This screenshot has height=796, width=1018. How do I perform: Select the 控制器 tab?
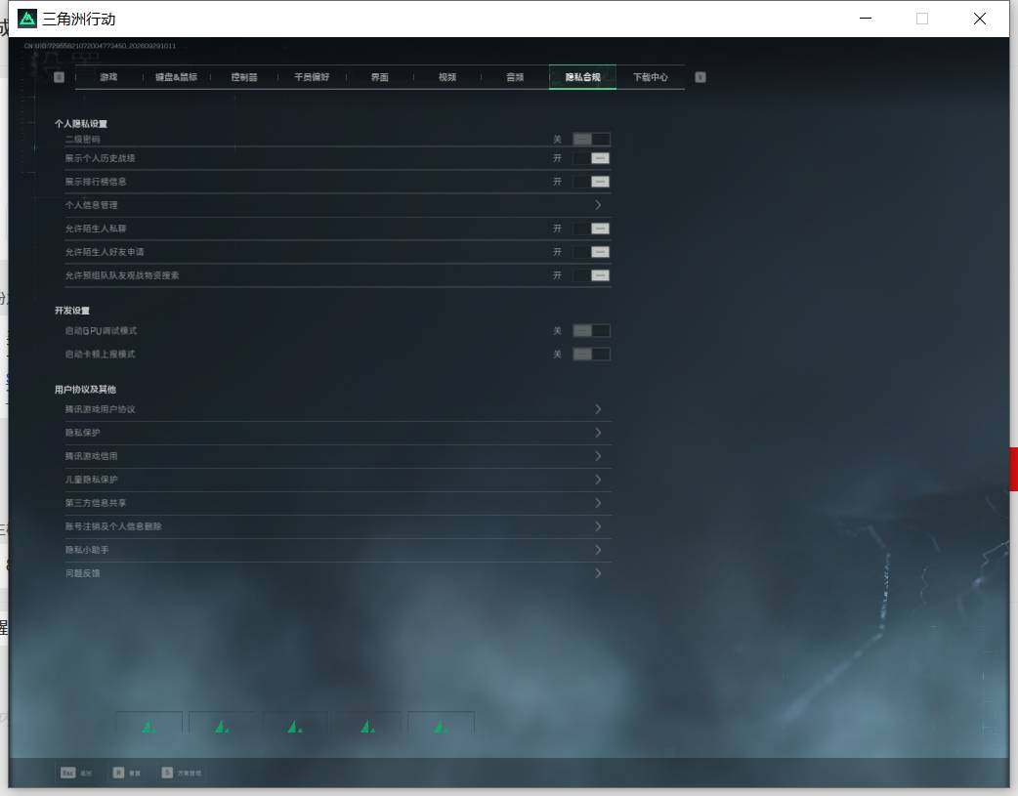244,77
